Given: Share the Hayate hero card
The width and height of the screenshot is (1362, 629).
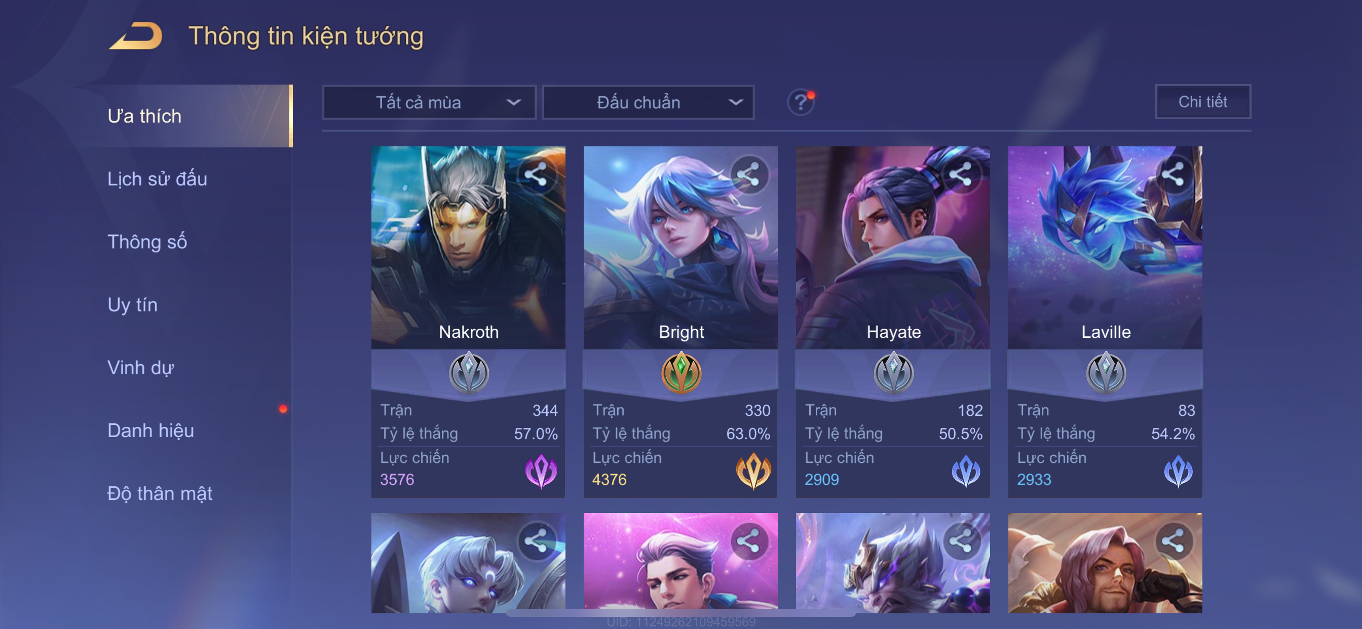Looking at the screenshot, I should [x=960, y=174].
